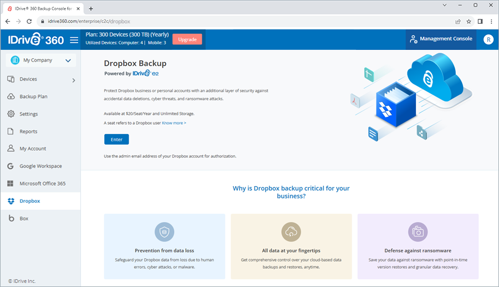Click the hamburger menu icon beside IDrive 360 logo
The height and width of the screenshot is (287, 499).
tap(74, 40)
